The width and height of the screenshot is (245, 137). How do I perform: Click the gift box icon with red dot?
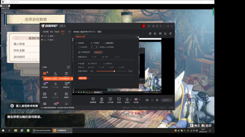click(x=150, y=33)
